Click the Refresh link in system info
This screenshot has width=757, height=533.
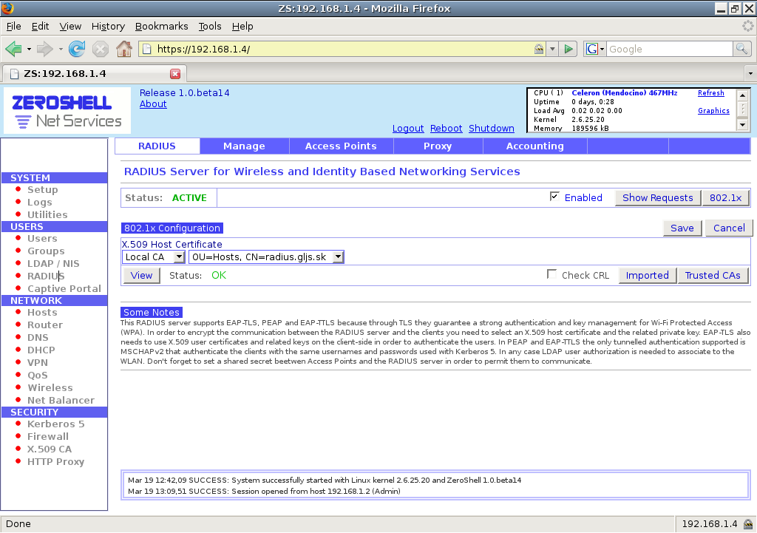[x=710, y=92]
